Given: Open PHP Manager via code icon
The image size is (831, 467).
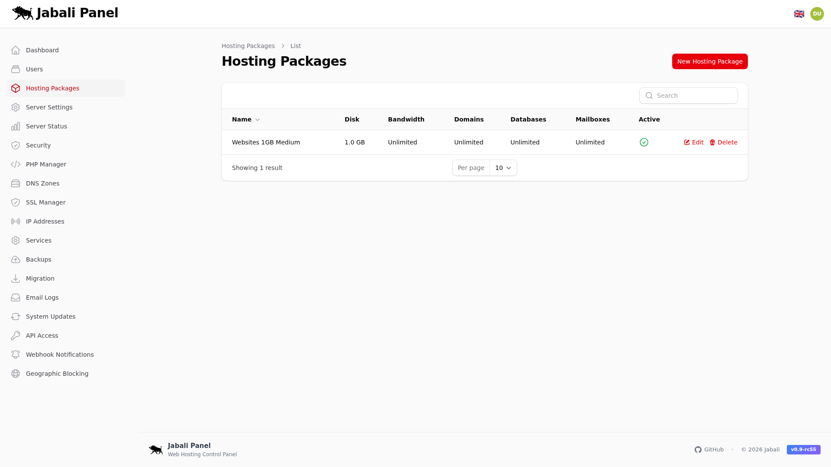Looking at the screenshot, I should point(16,164).
